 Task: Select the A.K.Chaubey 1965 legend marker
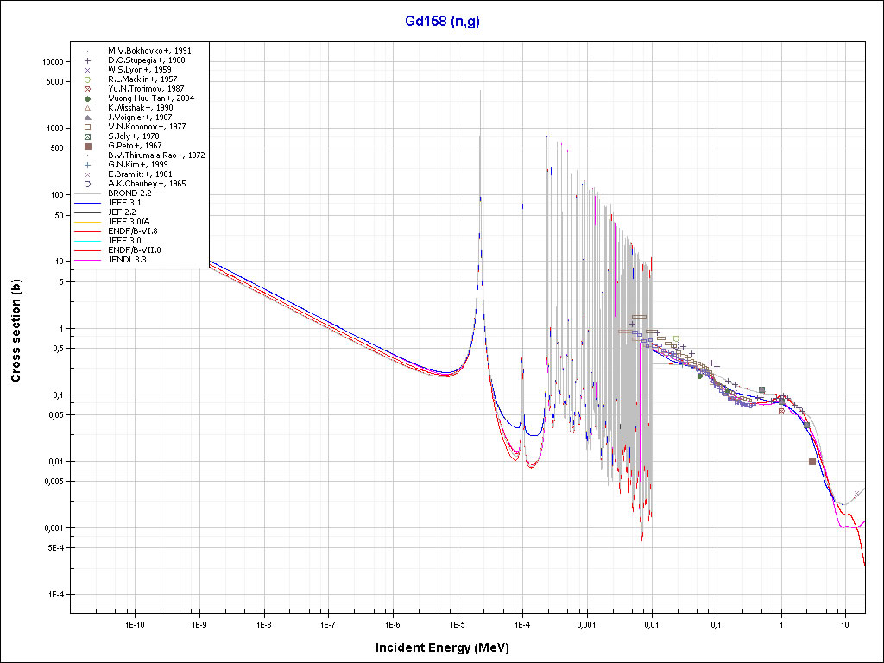pos(88,184)
